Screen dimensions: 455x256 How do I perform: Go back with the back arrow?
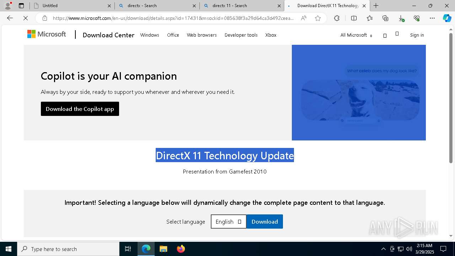pyautogui.click(x=10, y=18)
